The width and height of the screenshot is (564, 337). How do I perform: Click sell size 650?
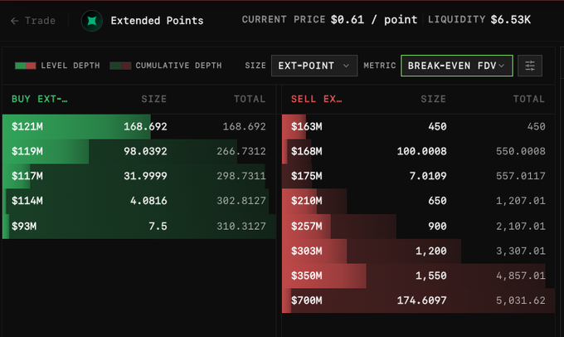437,201
